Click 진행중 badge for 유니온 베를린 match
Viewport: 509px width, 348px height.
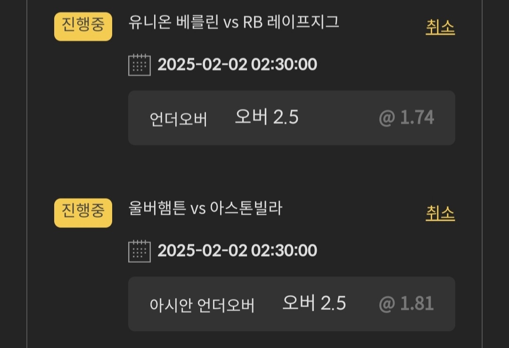pos(83,27)
